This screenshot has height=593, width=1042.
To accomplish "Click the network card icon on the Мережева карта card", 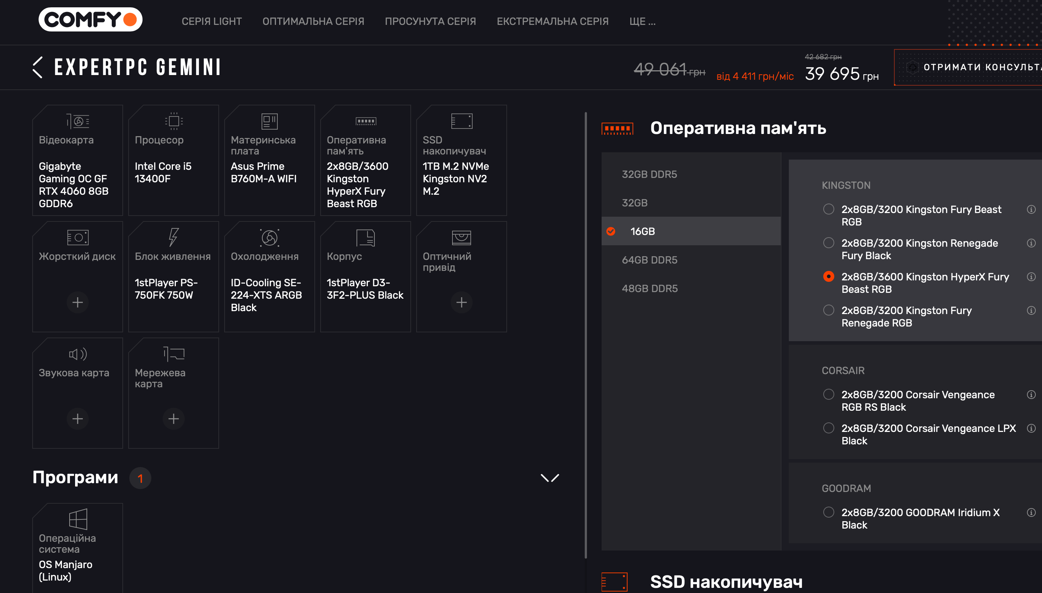I will (x=174, y=354).
